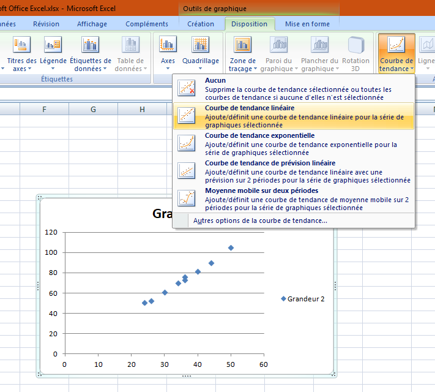Click the Titres des axes icon
Screen dimensions: 435x392
click(21, 45)
